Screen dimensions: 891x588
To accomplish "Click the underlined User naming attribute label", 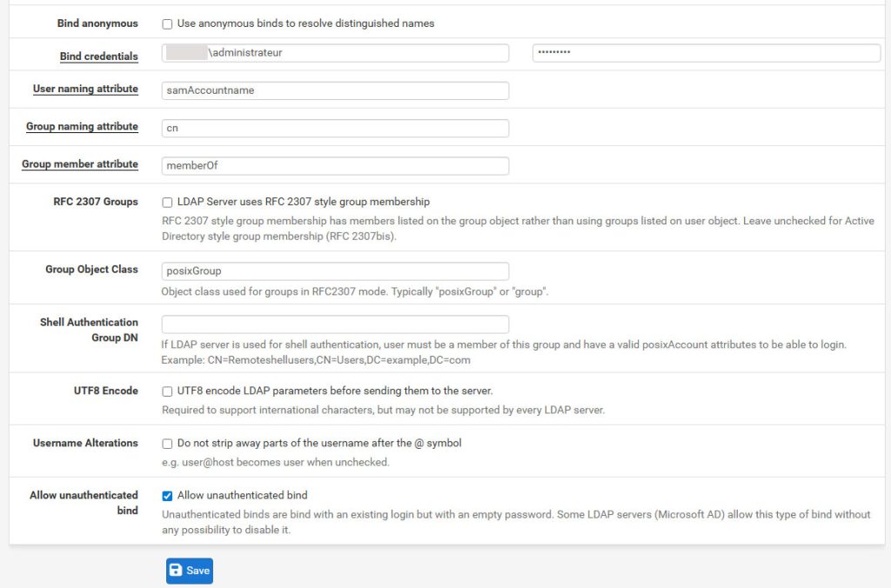I will pyautogui.click(x=85, y=89).
